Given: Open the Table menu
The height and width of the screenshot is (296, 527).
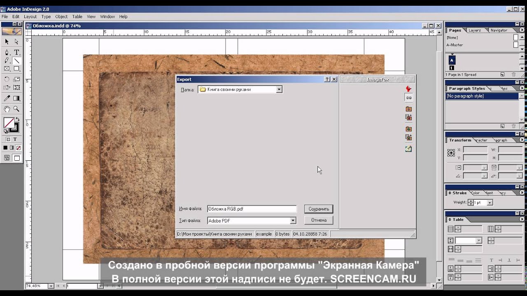Looking at the screenshot, I should (x=77, y=16).
